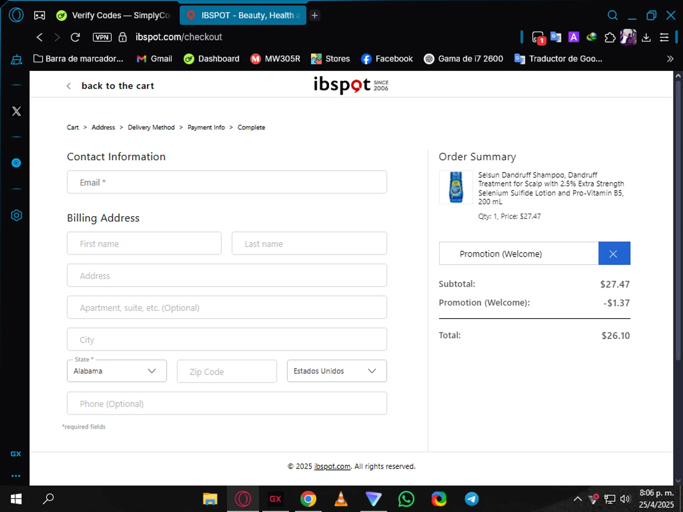Focus the Last name field
The width and height of the screenshot is (683, 512).
309,243
